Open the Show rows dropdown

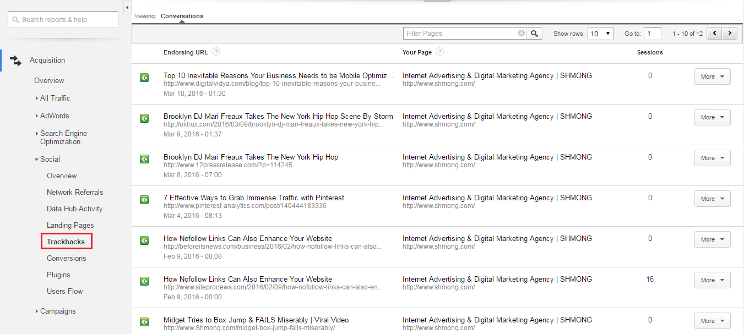[600, 34]
